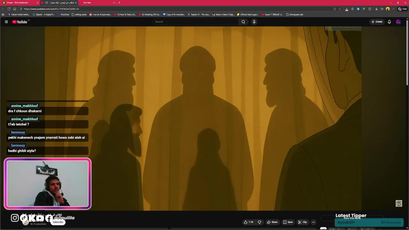The height and width of the screenshot is (230, 409).
Task: Click Show chat replay button
Action: click(x=352, y=218)
